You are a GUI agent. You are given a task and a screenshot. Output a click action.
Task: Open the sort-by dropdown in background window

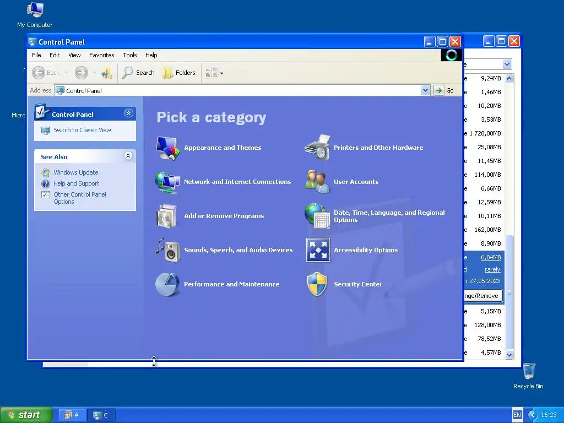pos(507,65)
